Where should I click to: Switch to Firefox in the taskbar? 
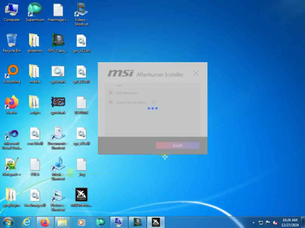pyautogui.click(x=45, y=222)
